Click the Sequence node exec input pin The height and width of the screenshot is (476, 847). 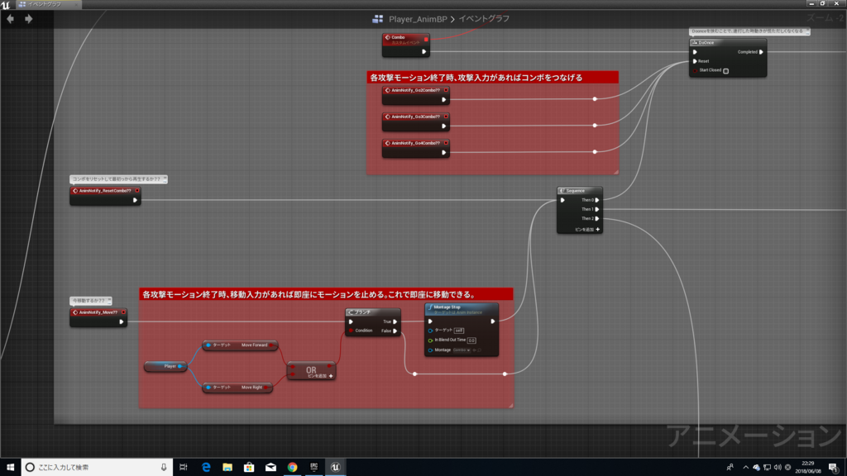click(x=562, y=200)
